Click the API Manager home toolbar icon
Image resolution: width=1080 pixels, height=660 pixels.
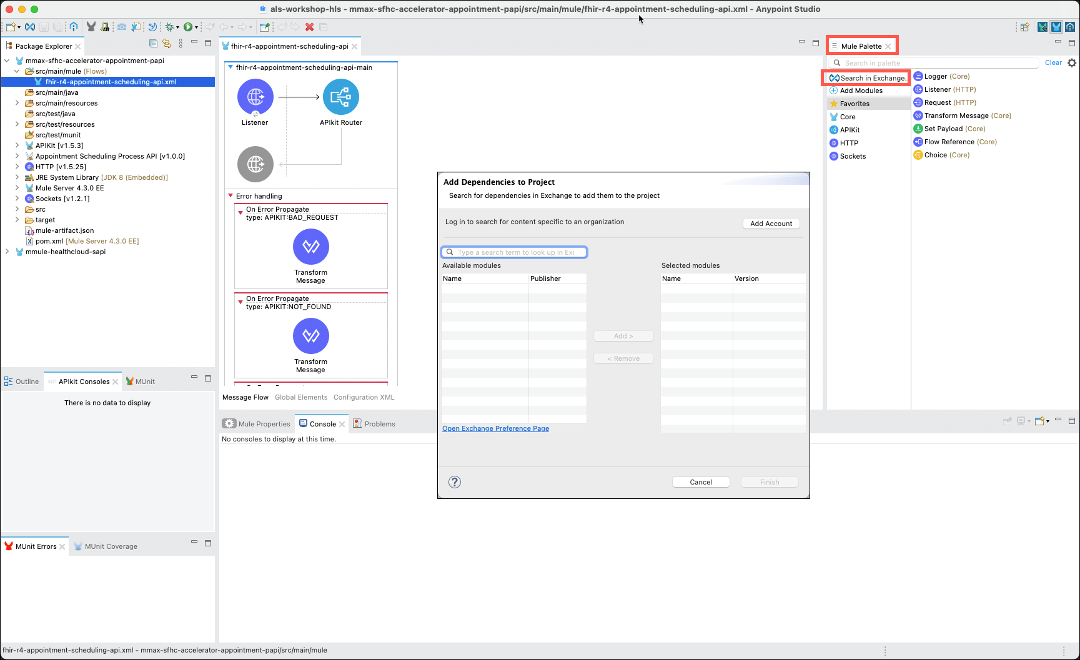[x=74, y=27]
